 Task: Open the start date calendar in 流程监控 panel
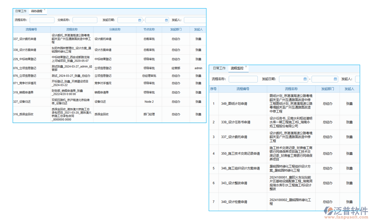coord(304,79)
